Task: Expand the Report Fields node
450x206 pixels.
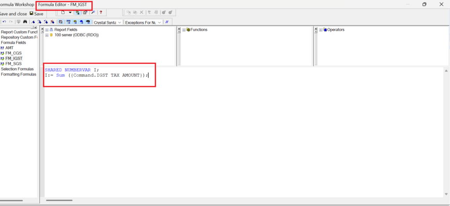Action: pyautogui.click(x=47, y=29)
